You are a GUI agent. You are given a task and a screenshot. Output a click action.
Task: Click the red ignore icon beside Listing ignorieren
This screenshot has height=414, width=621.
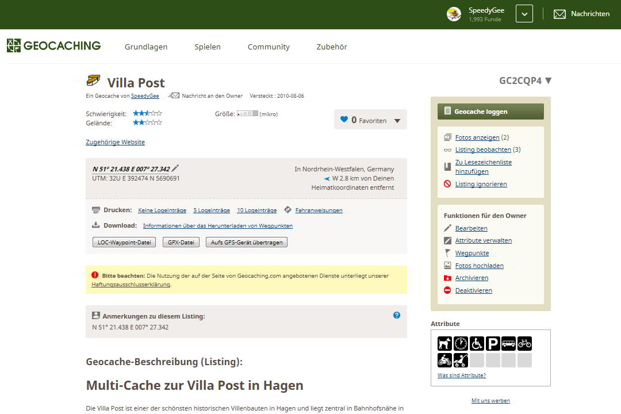[x=447, y=184]
